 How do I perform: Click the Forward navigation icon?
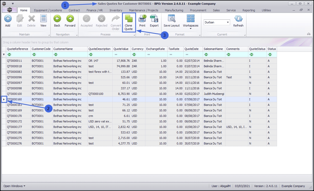click(70, 21)
